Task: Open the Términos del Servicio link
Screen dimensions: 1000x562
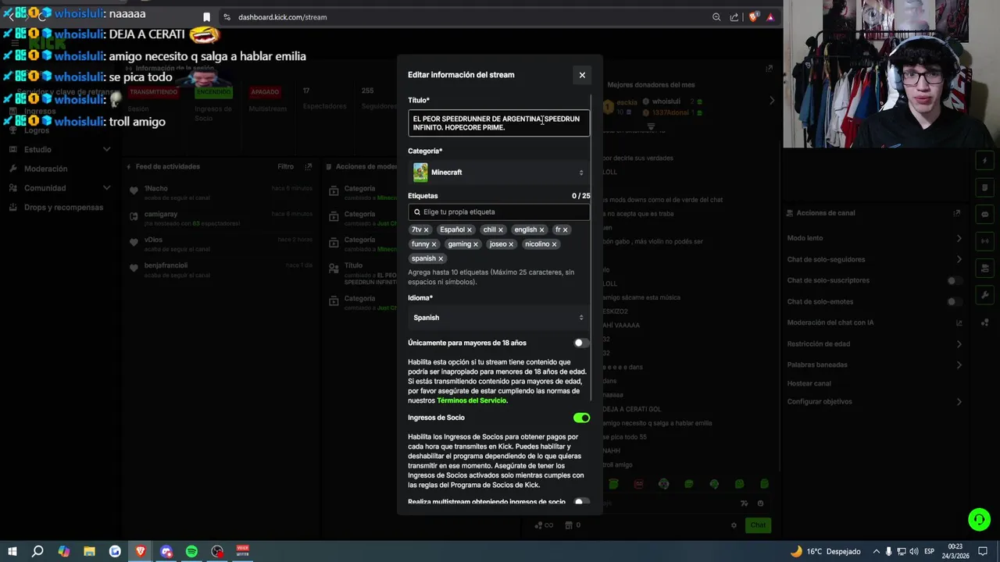Action: (x=471, y=400)
